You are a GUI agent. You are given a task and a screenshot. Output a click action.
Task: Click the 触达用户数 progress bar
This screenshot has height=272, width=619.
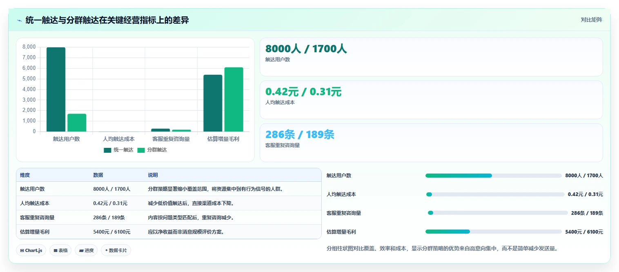tap(494, 176)
